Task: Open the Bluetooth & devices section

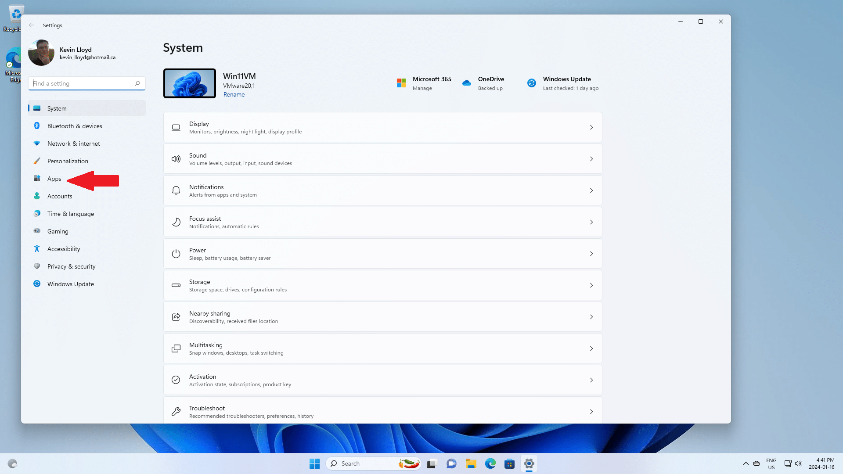Action: point(75,126)
